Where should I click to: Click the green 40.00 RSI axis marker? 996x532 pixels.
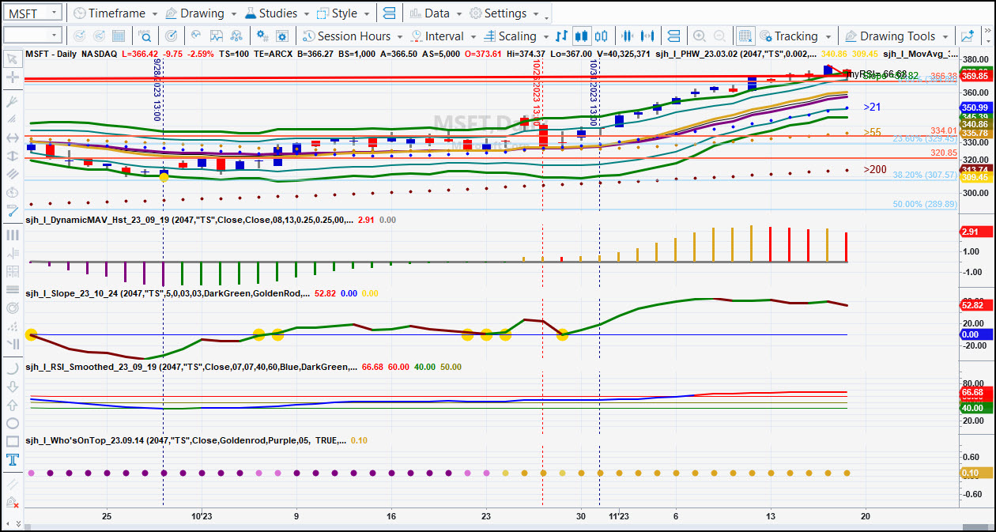[975, 408]
